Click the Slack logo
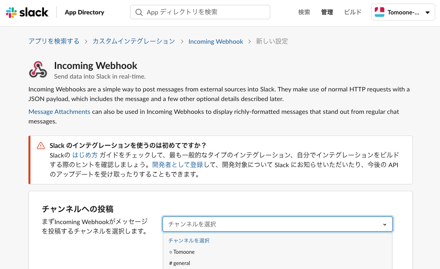This screenshot has width=440, height=269. click(27, 12)
